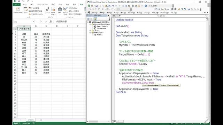The height and width of the screenshot is (125, 223).
Task: Open VBA Insert (挿入) menu
Action: pos(116,12)
